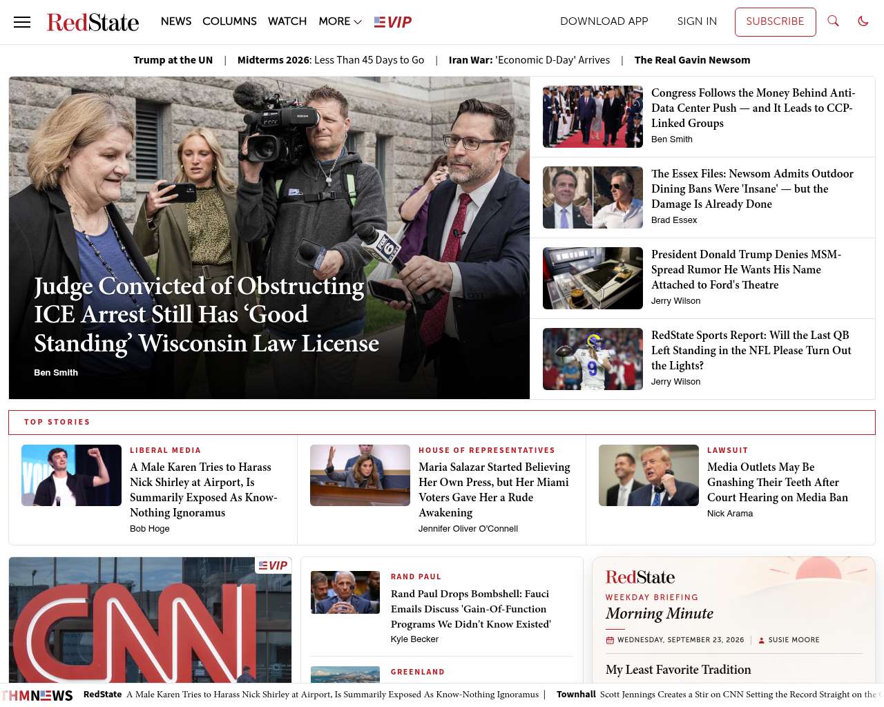This screenshot has height=707, width=884.
Task: Open the Trump at the UN topic
Action: [x=173, y=60]
